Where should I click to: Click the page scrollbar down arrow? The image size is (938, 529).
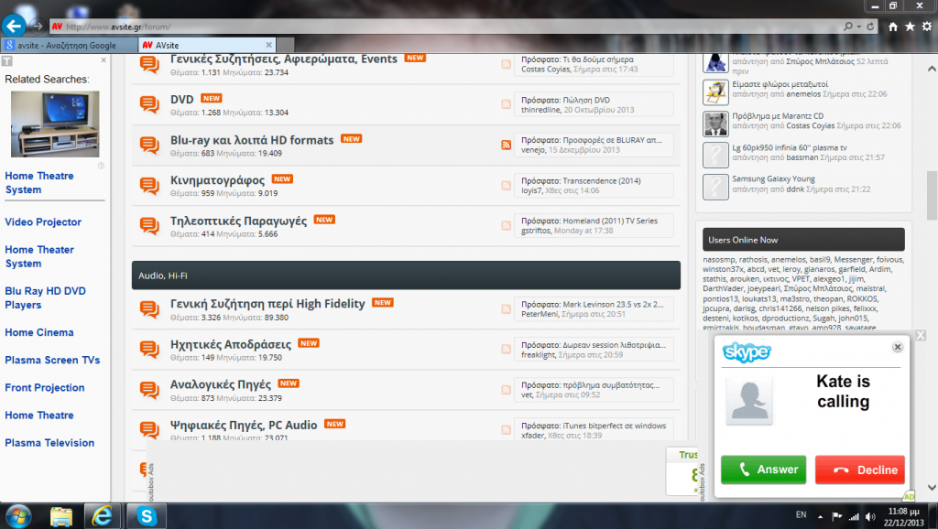(932, 487)
